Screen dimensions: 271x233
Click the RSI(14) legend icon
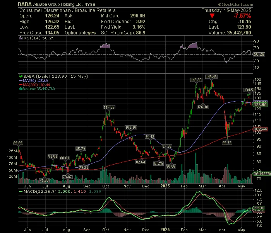pyautogui.click(x=21, y=38)
